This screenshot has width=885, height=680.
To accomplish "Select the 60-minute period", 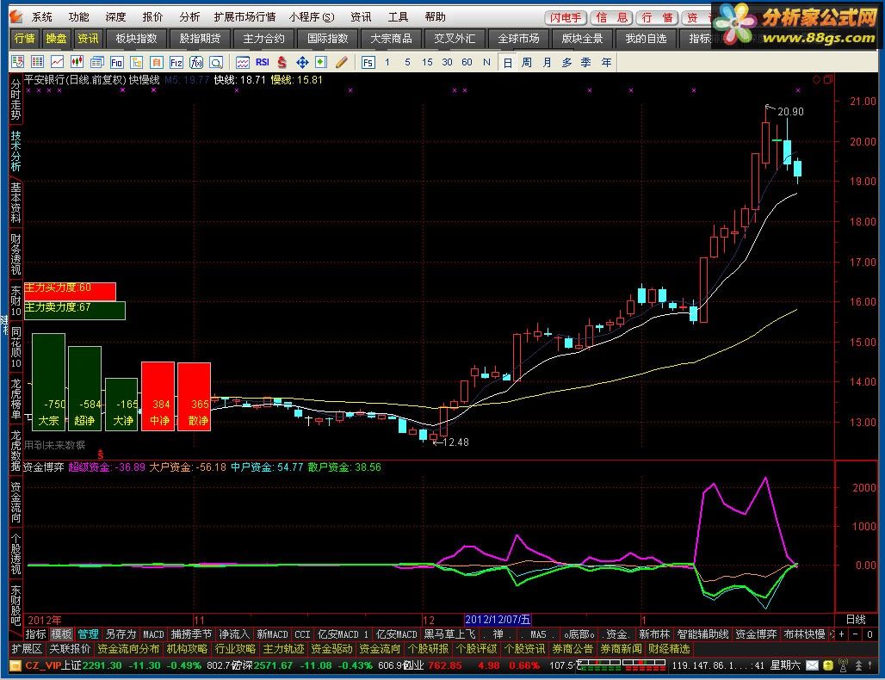I will click(467, 62).
